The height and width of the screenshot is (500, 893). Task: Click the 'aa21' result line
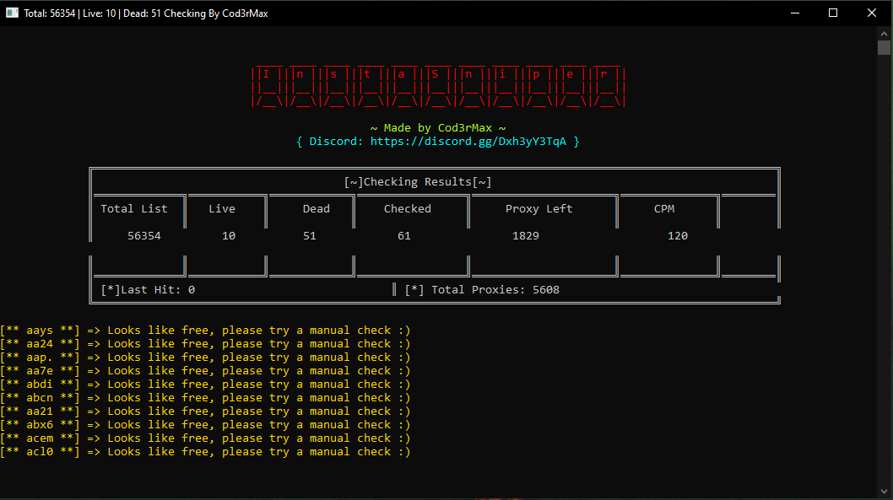pyautogui.click(x=205, y=411)
